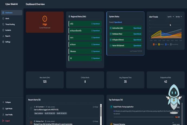Open the Last 7d time range dropdown
This screenshot has height=125, width=187.
[170, 17]
